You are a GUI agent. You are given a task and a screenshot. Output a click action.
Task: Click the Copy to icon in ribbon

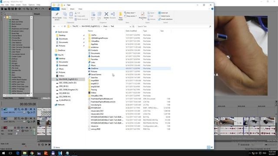coord(99,16)
